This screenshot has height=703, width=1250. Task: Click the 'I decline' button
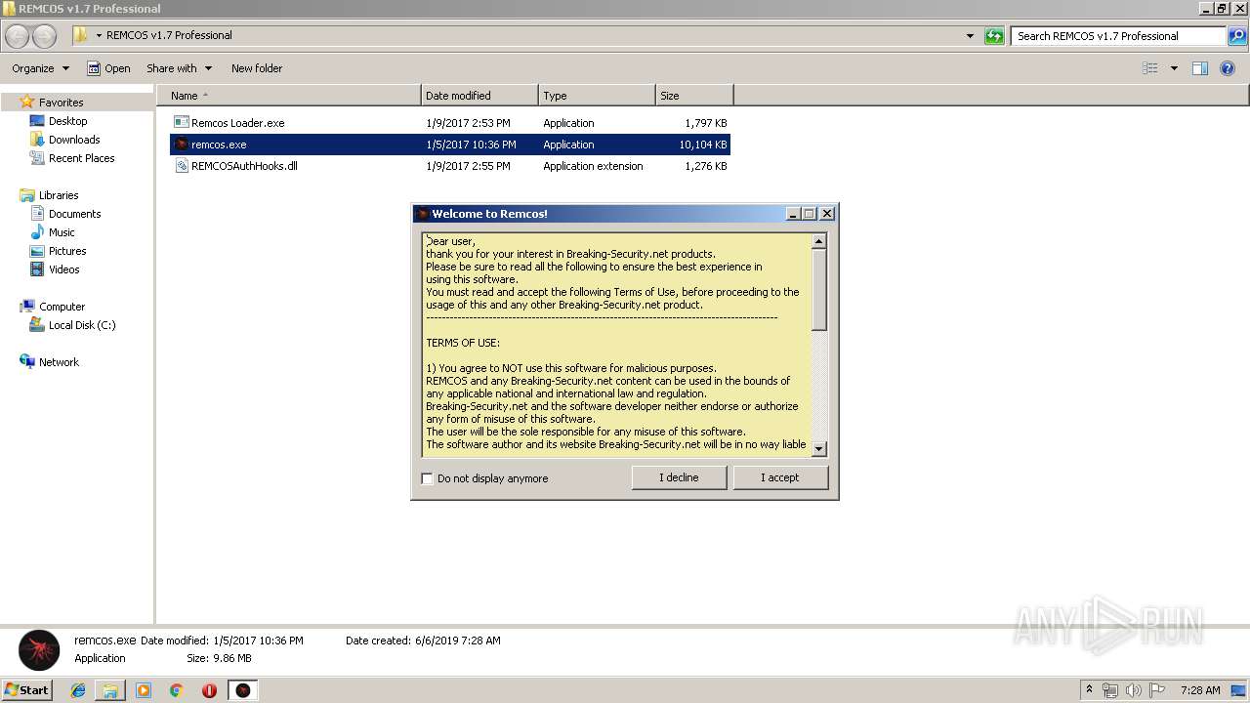coord(679,477)
